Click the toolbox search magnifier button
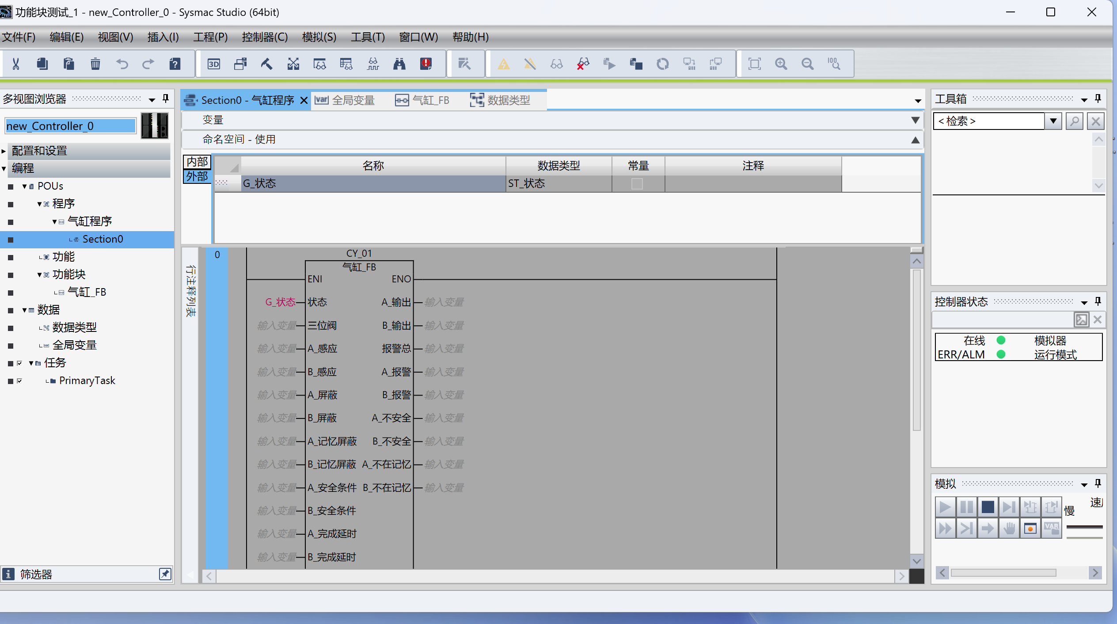The height and width of the screenshot is (624, 1117). point(1074,121)
